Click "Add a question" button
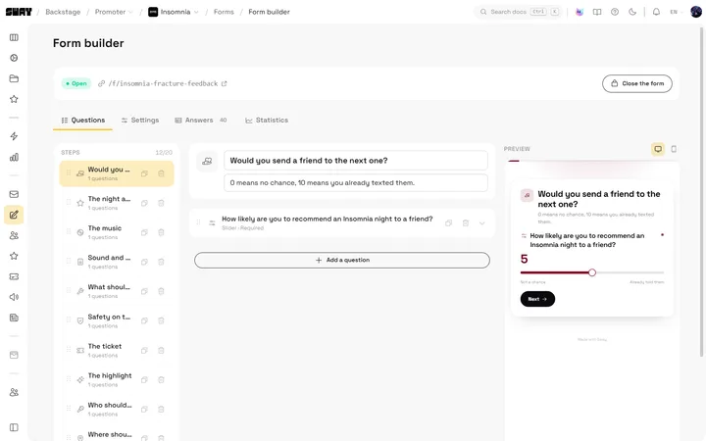 [342, 260]
